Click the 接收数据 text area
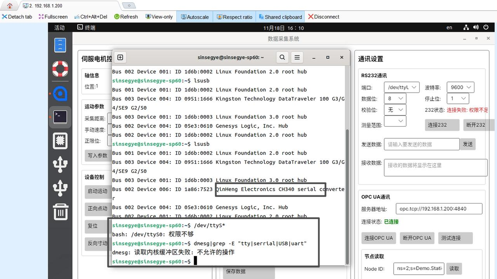 point(436,167)
